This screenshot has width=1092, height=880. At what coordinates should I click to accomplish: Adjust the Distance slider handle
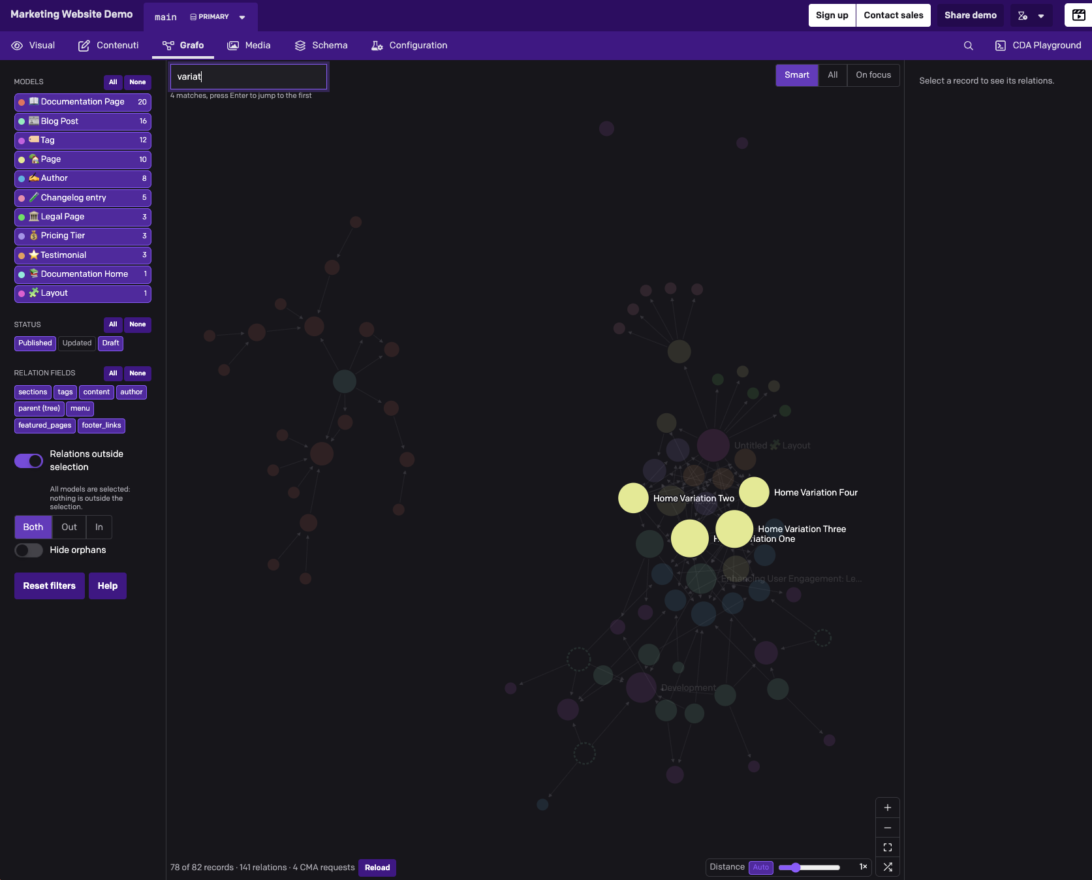tap(795, 868)
